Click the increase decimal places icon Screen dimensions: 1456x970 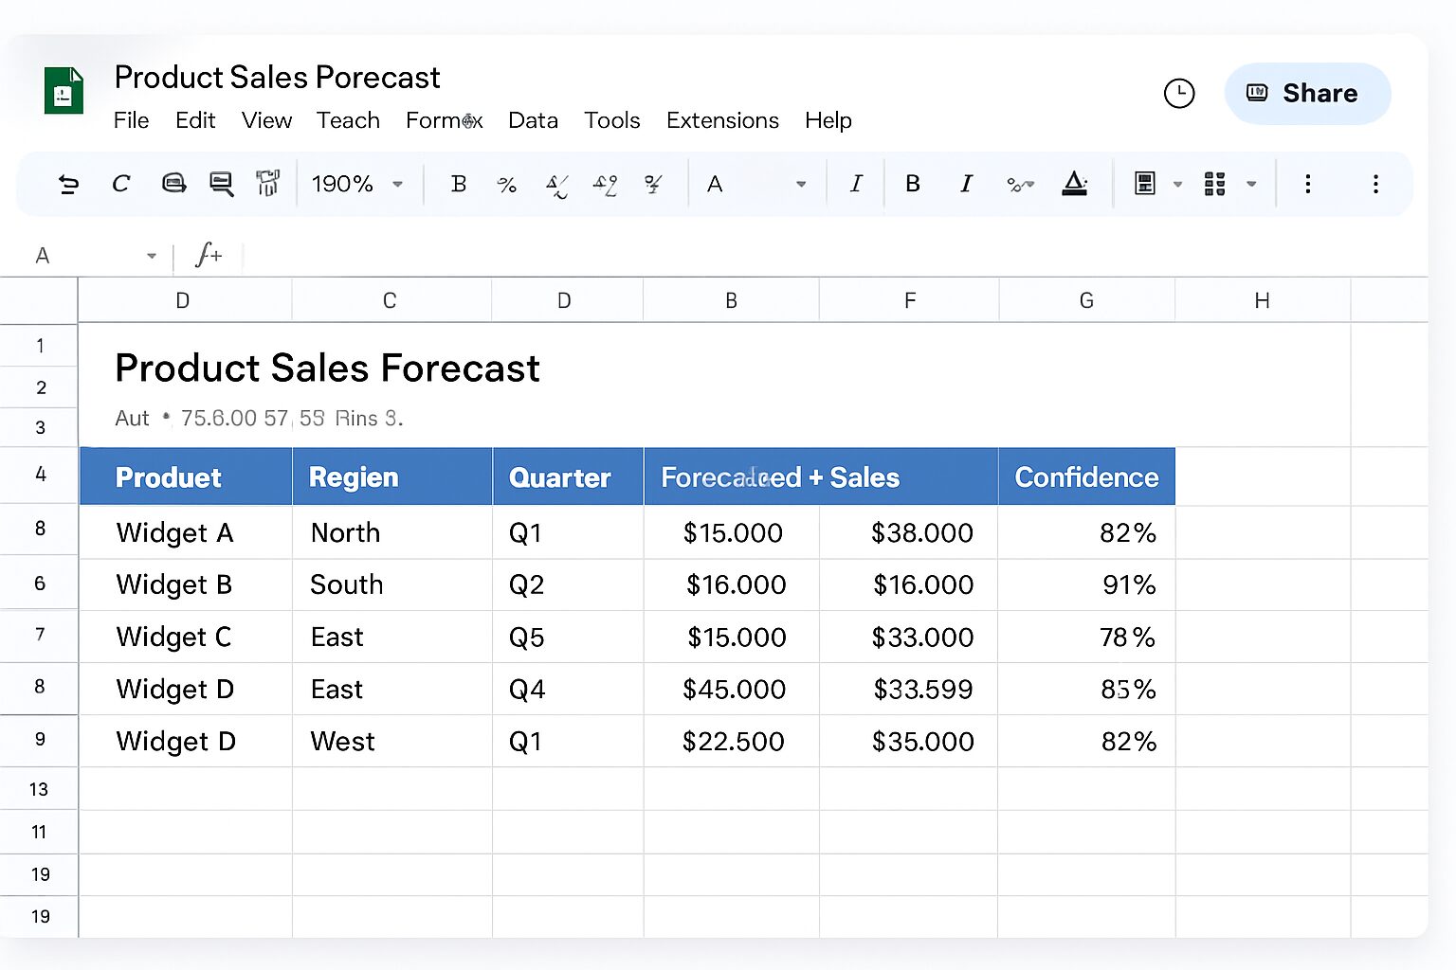coord(605,185)
